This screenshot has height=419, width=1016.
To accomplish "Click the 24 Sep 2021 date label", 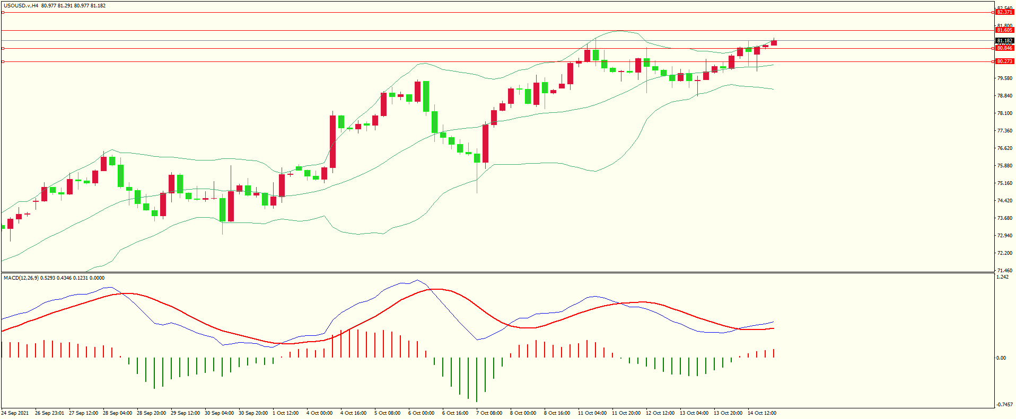I will [x=15, y=413].
